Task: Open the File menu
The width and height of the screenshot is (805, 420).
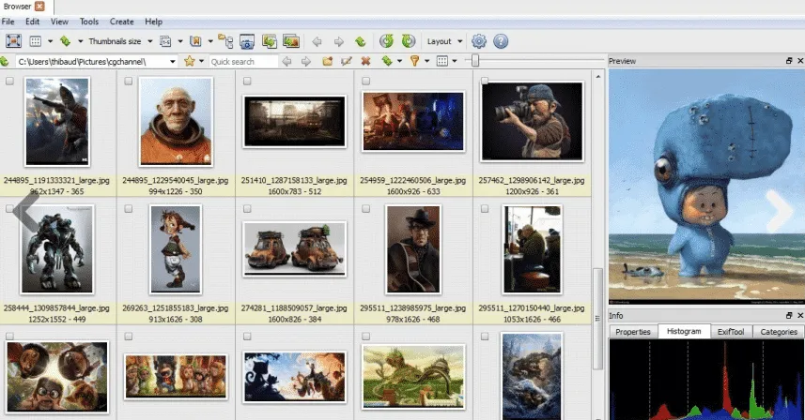Action: [x=8, y=22]
